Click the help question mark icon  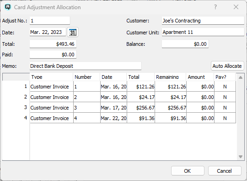(215, 7)
